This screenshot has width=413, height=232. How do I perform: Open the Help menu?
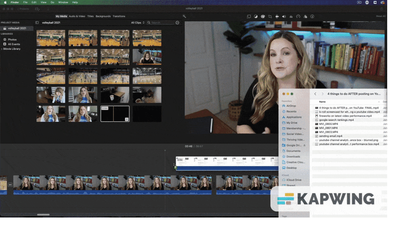pyautogui.click(x=75, y=2)
